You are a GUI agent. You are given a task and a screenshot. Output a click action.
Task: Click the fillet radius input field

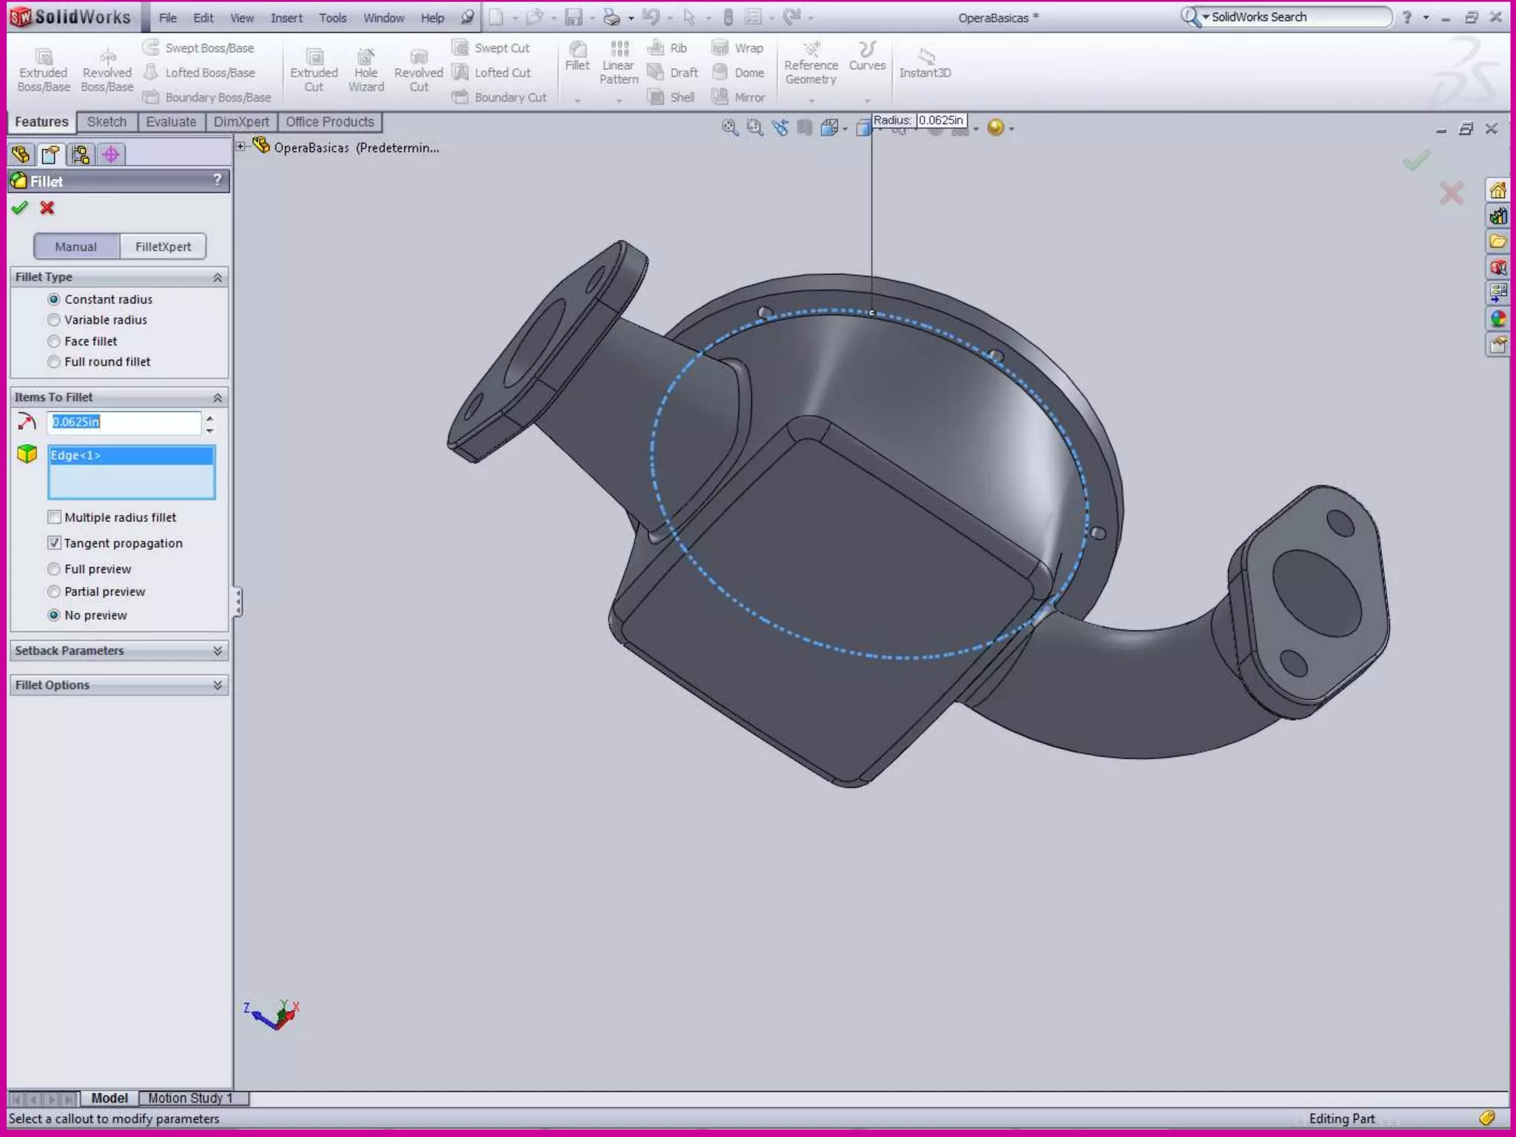[124, 423]
